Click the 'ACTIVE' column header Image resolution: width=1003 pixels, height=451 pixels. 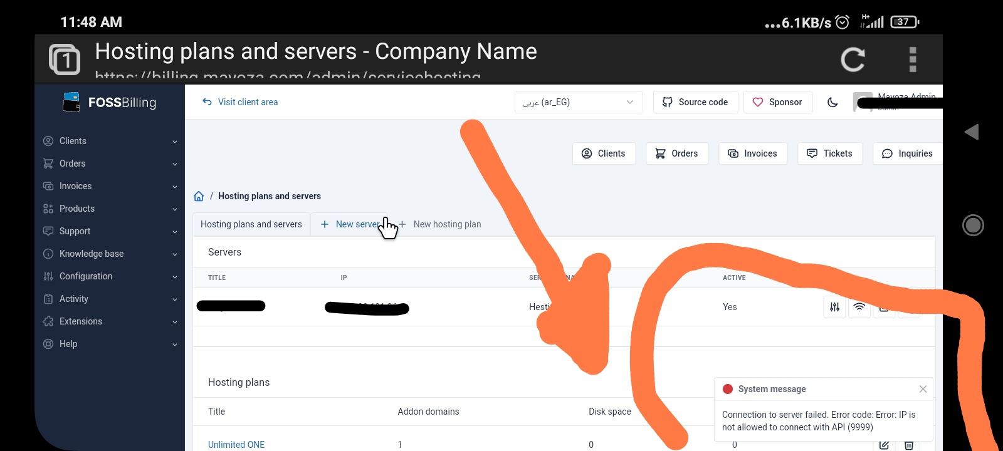[734, 277]
